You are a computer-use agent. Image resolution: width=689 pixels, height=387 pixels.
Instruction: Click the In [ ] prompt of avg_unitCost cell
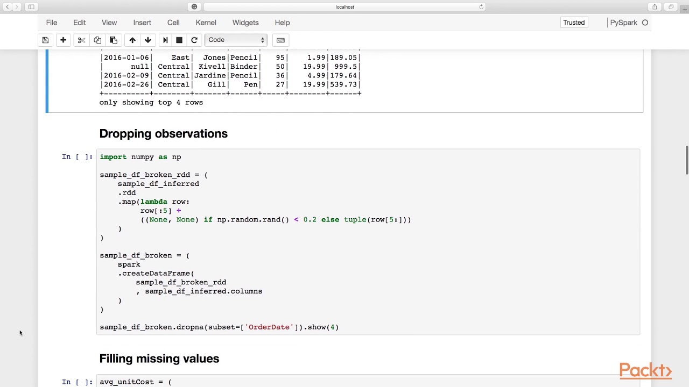[77, 382]
